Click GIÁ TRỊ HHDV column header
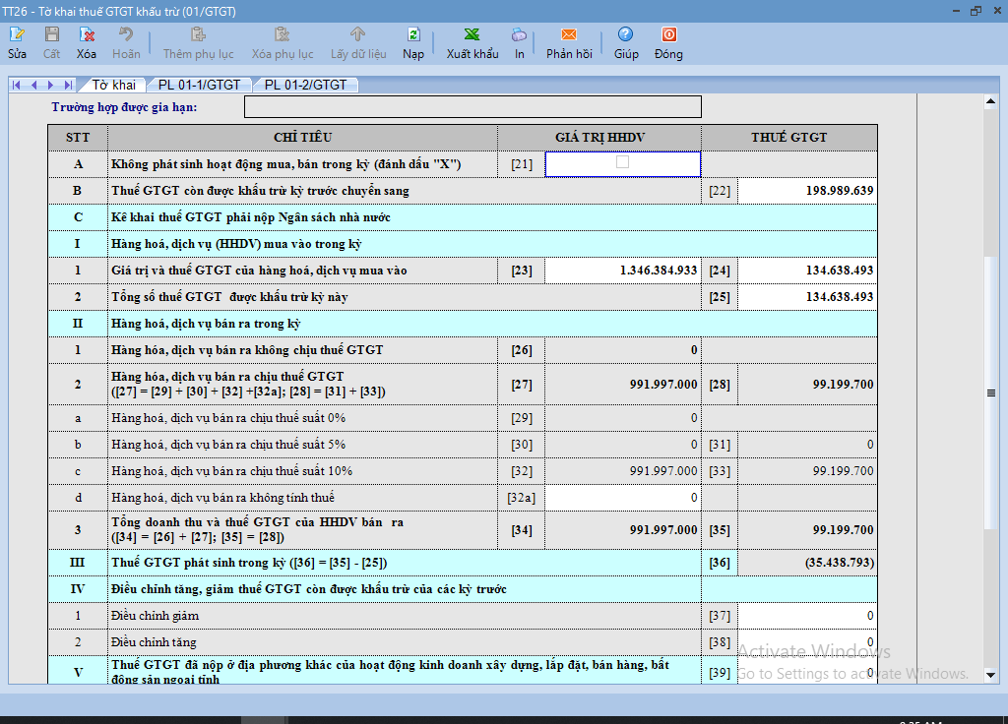The width and height of the screenshot is (1008, 724). [x=599, y=138]
